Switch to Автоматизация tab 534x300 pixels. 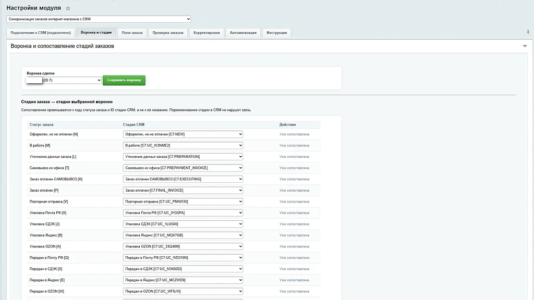click(243, 33)
